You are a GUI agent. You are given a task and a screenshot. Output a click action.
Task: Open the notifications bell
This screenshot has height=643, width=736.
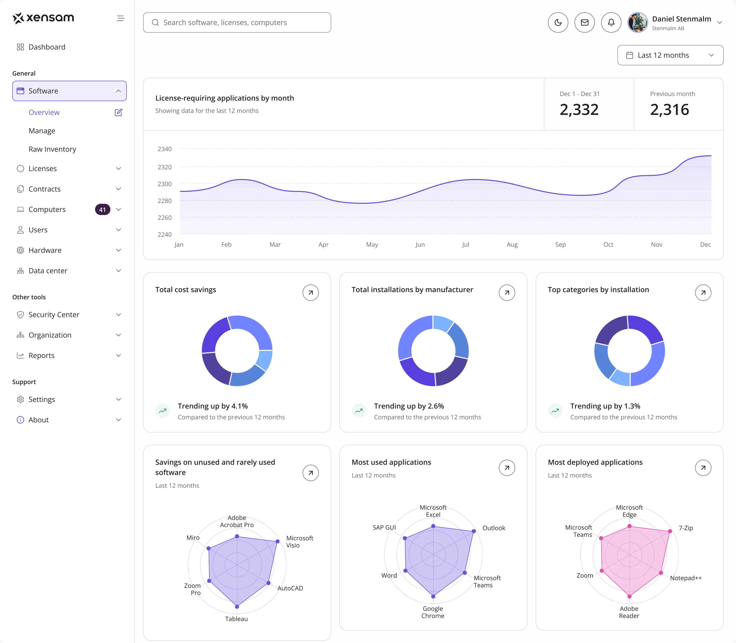pos(611,23)
